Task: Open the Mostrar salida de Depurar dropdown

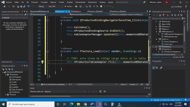Action: (x=65, y=92)
